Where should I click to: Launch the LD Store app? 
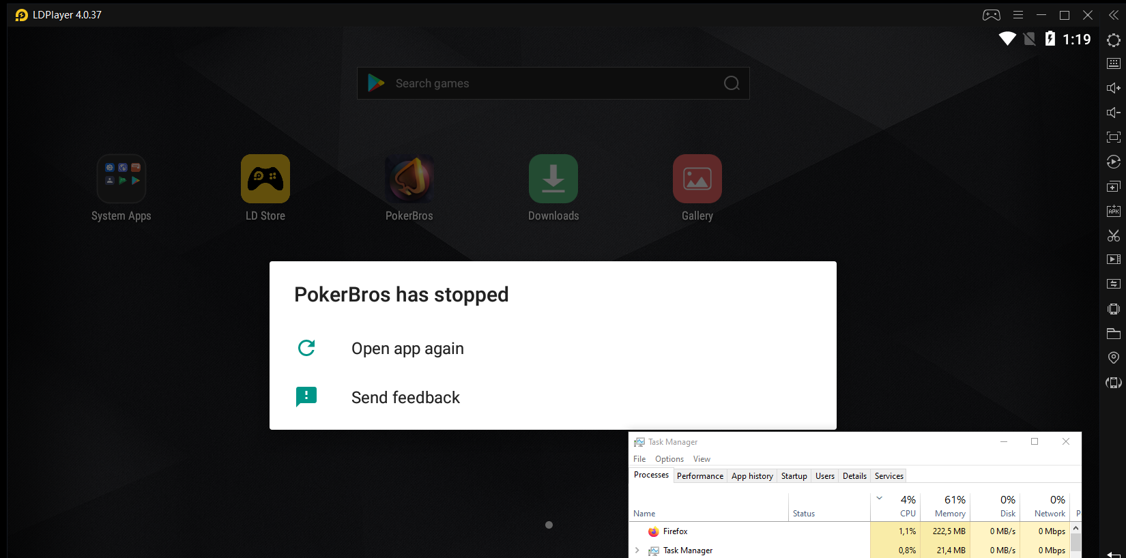pyautogui.click(x=265, y=188)
